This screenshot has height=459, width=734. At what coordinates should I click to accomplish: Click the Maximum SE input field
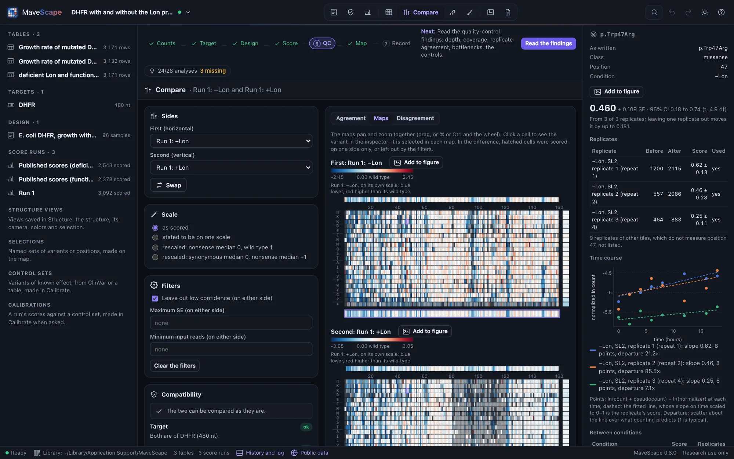click(x=231, y=323)
